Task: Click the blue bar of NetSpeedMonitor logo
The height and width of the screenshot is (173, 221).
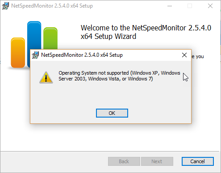Action: point(34,36)
